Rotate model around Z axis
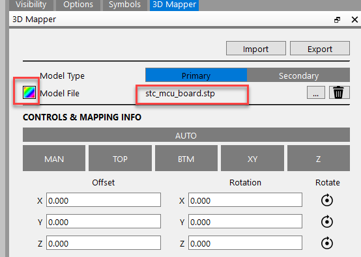Viewport: 361px width, 257px height. (327, 243)
